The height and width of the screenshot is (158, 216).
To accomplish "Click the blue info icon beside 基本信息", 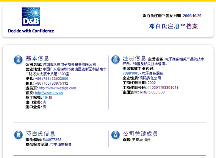I will 18,60.
